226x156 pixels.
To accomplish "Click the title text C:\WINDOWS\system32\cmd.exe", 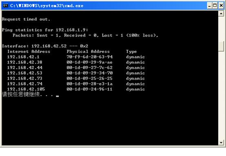I will coord(47,6).
